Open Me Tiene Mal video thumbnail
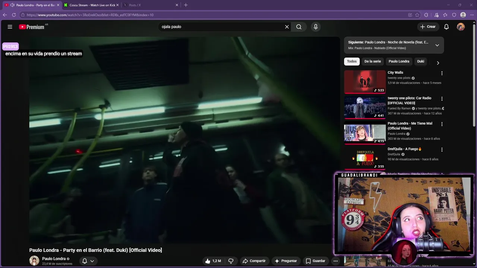 coord(365,133)
